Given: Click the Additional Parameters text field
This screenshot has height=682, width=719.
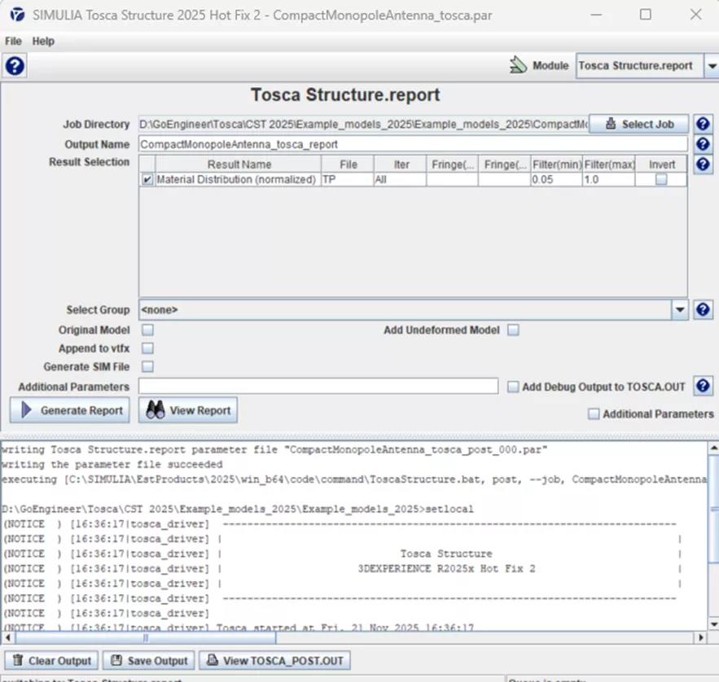Looking at the screenshot, I should tap(318, 387).
